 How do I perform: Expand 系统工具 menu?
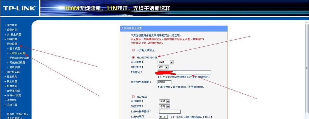(x=12, y=105)
